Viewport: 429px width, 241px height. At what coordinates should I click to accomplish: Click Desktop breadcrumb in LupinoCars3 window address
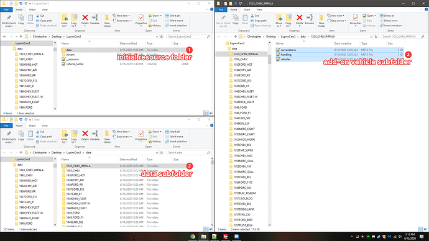point(57,37)
